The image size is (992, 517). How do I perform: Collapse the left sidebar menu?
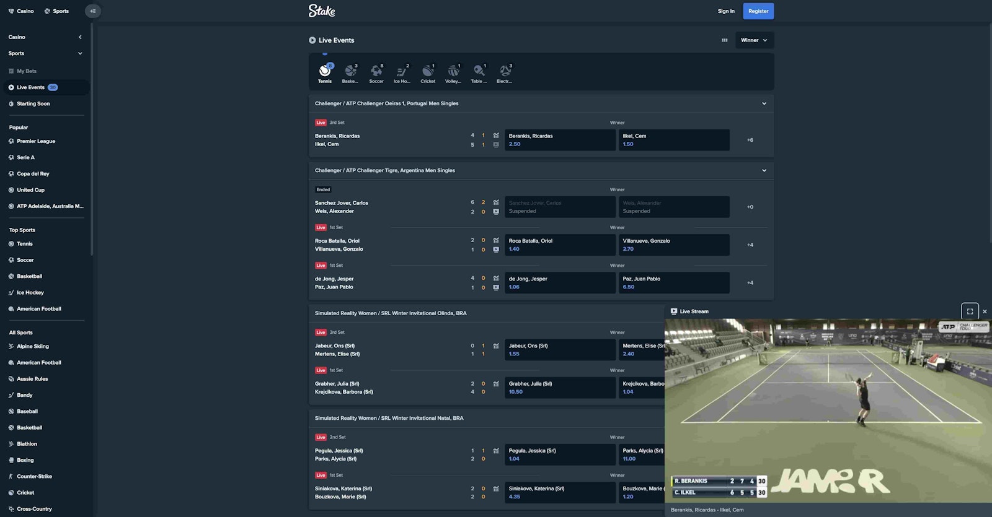(x=92, y=11)
